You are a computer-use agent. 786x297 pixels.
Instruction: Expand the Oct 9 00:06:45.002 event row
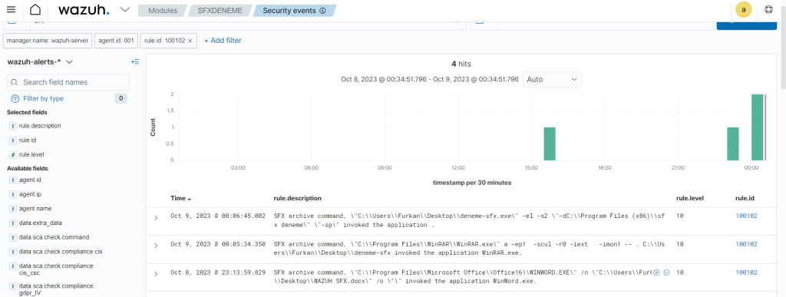156,217
